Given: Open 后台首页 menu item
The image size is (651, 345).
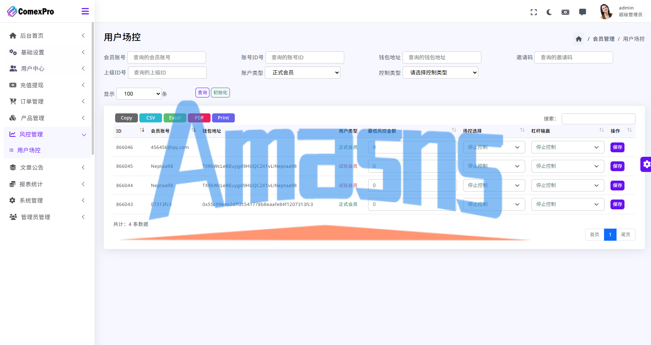Looking at the screenshot, I should pos(47,36).
